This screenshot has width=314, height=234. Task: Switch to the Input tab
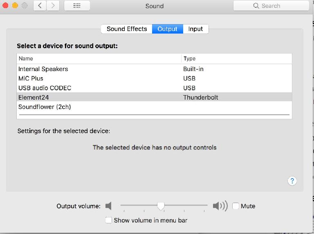point(196,29)
